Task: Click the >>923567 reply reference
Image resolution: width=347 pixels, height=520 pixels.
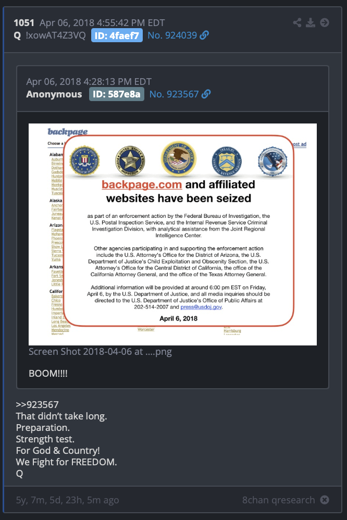Action: click(37, 405)
